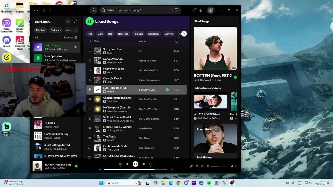Mute the volume speaker icon

click(208, 166)
